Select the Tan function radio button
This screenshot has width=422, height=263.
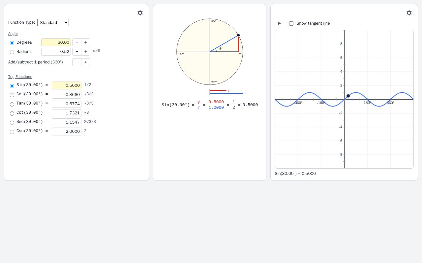[12, 104]
